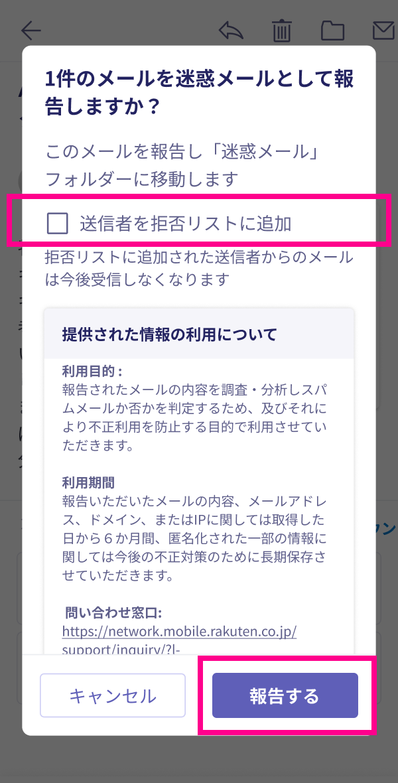Viewport: 398px width, 783px height.
Task: Click the このメールを報告し description text
Action: pyautogui.click(x=182, y=165)
